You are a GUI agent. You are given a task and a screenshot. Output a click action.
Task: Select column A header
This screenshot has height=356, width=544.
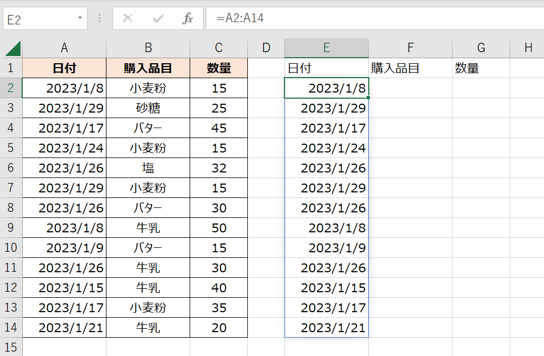click(64, 48)
